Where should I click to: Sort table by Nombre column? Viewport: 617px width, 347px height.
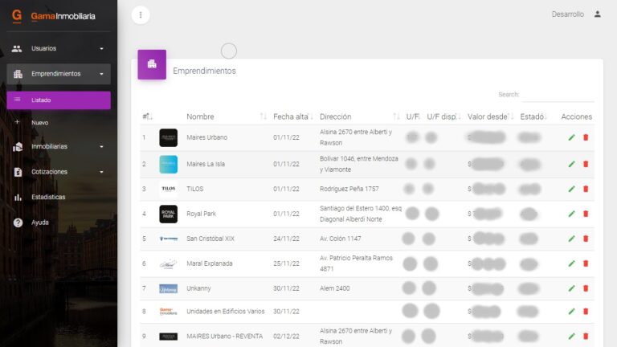200,116
